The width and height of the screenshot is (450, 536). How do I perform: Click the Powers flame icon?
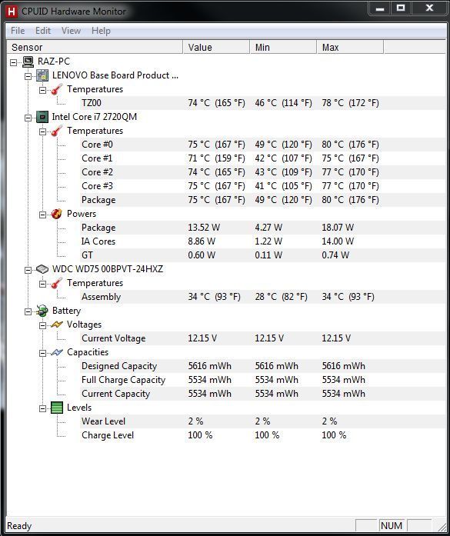click(57, 214)
